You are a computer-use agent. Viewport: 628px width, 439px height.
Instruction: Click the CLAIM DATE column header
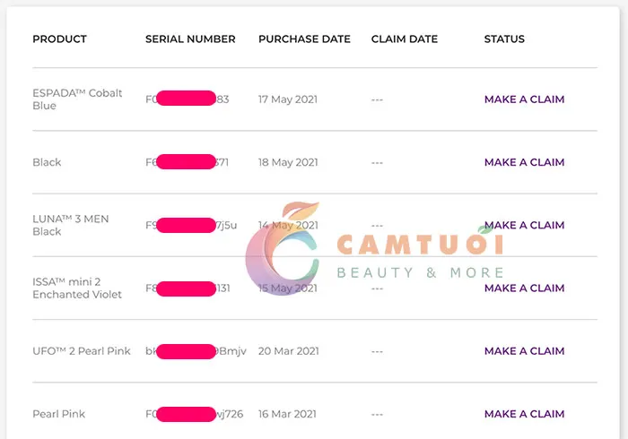coord(405,39)
